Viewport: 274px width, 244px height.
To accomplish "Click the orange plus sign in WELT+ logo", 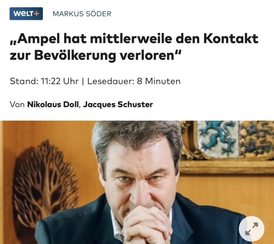I will click(x=36, y=14).
